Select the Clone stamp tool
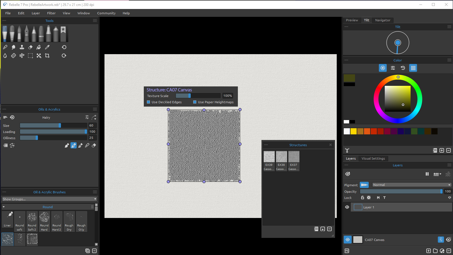 pos(22,47)
